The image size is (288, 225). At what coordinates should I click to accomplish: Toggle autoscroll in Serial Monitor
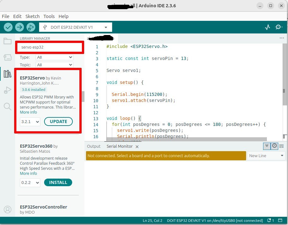267,146
